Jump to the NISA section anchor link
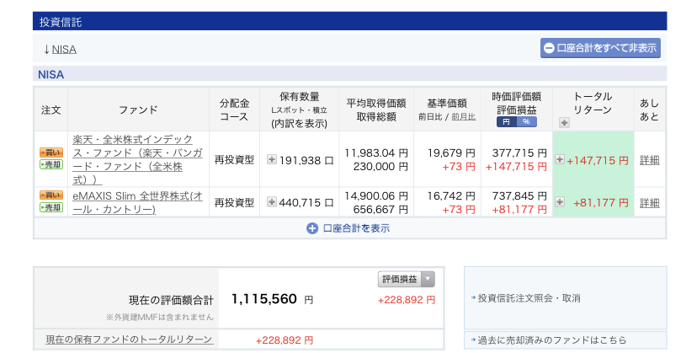This screenshot has width=697, height=353. click(x=64, y=50)
